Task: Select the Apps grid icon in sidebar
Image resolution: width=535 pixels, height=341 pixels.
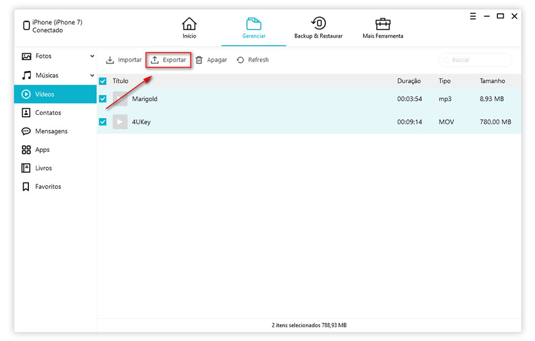Action: tap(26, 150)
